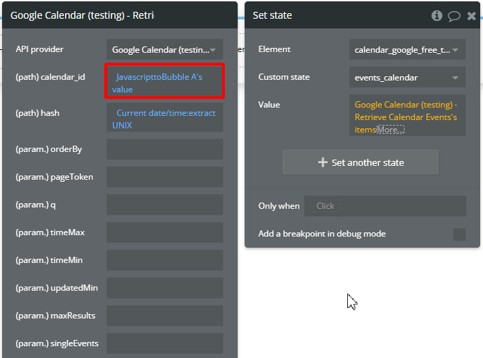
Task: Open the API provider dropdown
Action: 164,49
